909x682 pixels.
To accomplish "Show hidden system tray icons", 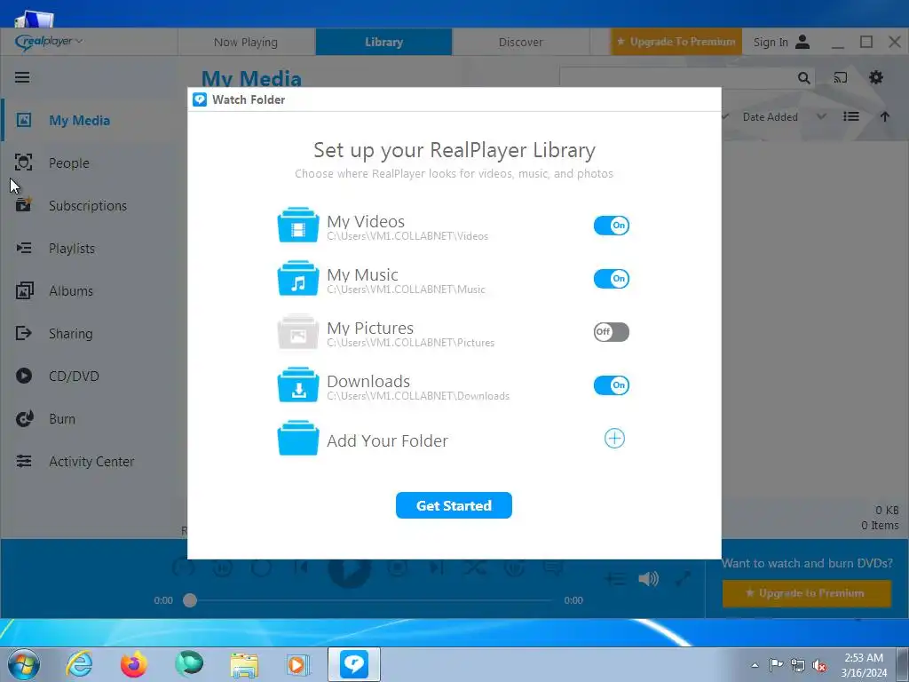I will tap(755, 665).
